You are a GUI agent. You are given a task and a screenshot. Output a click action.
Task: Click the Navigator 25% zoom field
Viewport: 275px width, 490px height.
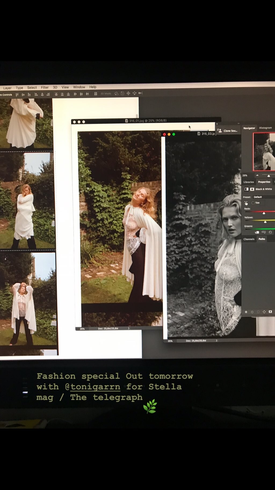[245, 176]
